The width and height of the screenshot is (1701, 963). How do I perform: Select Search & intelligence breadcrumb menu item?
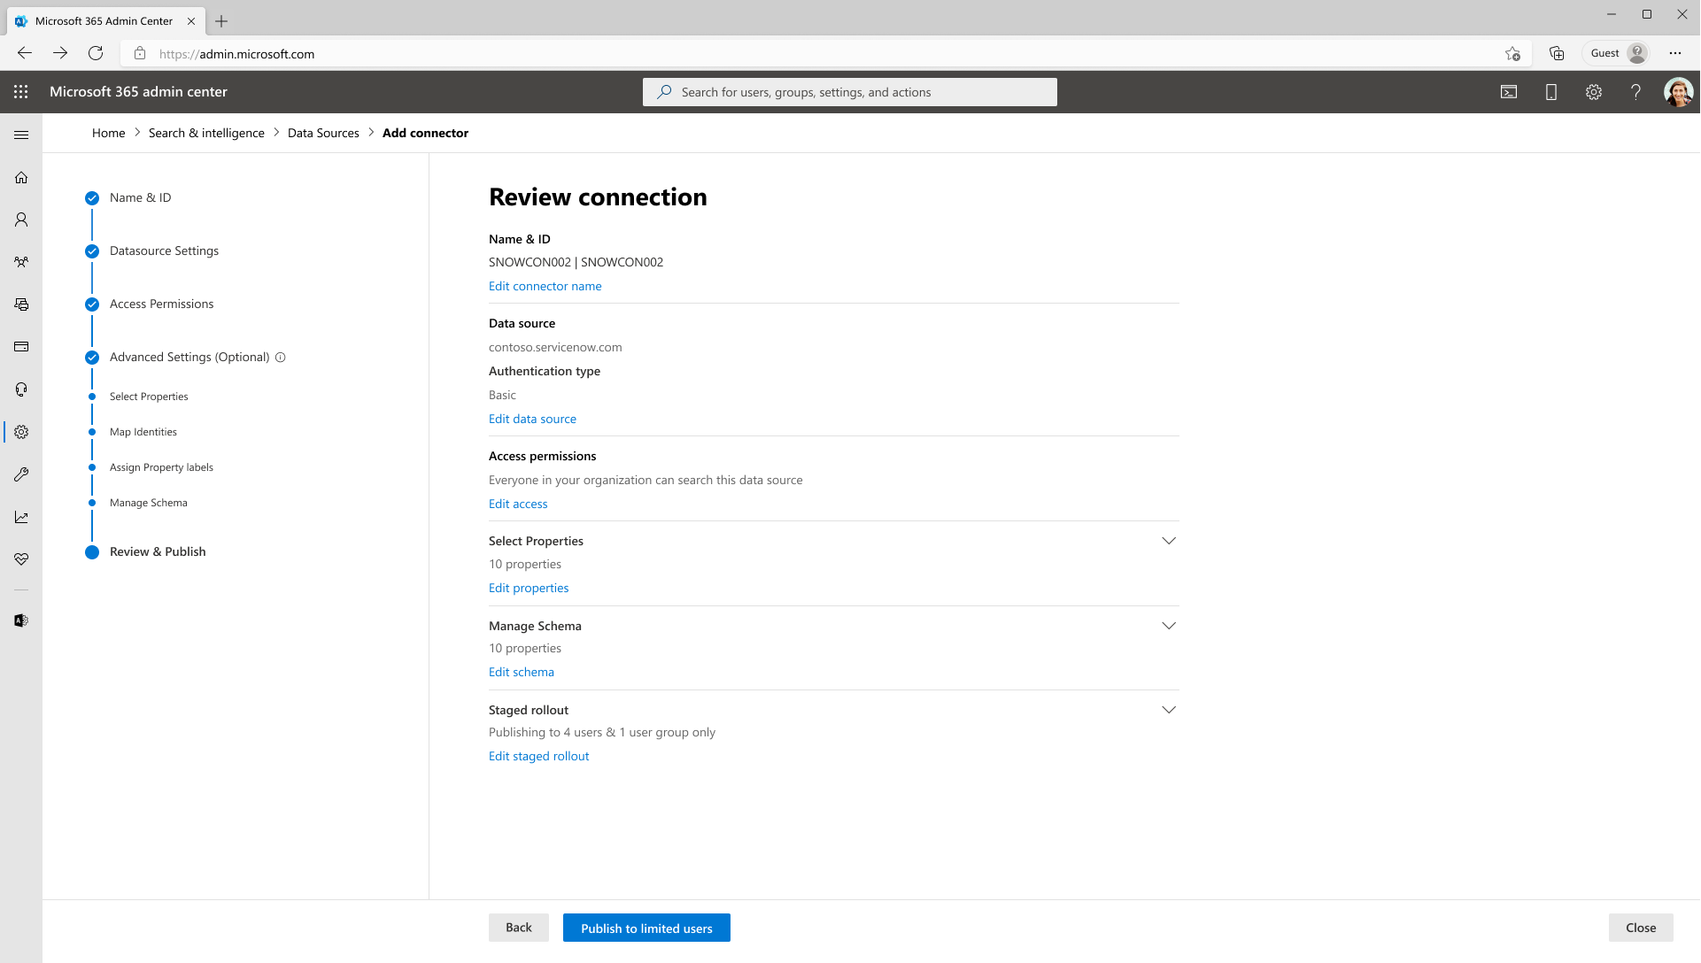207,132
